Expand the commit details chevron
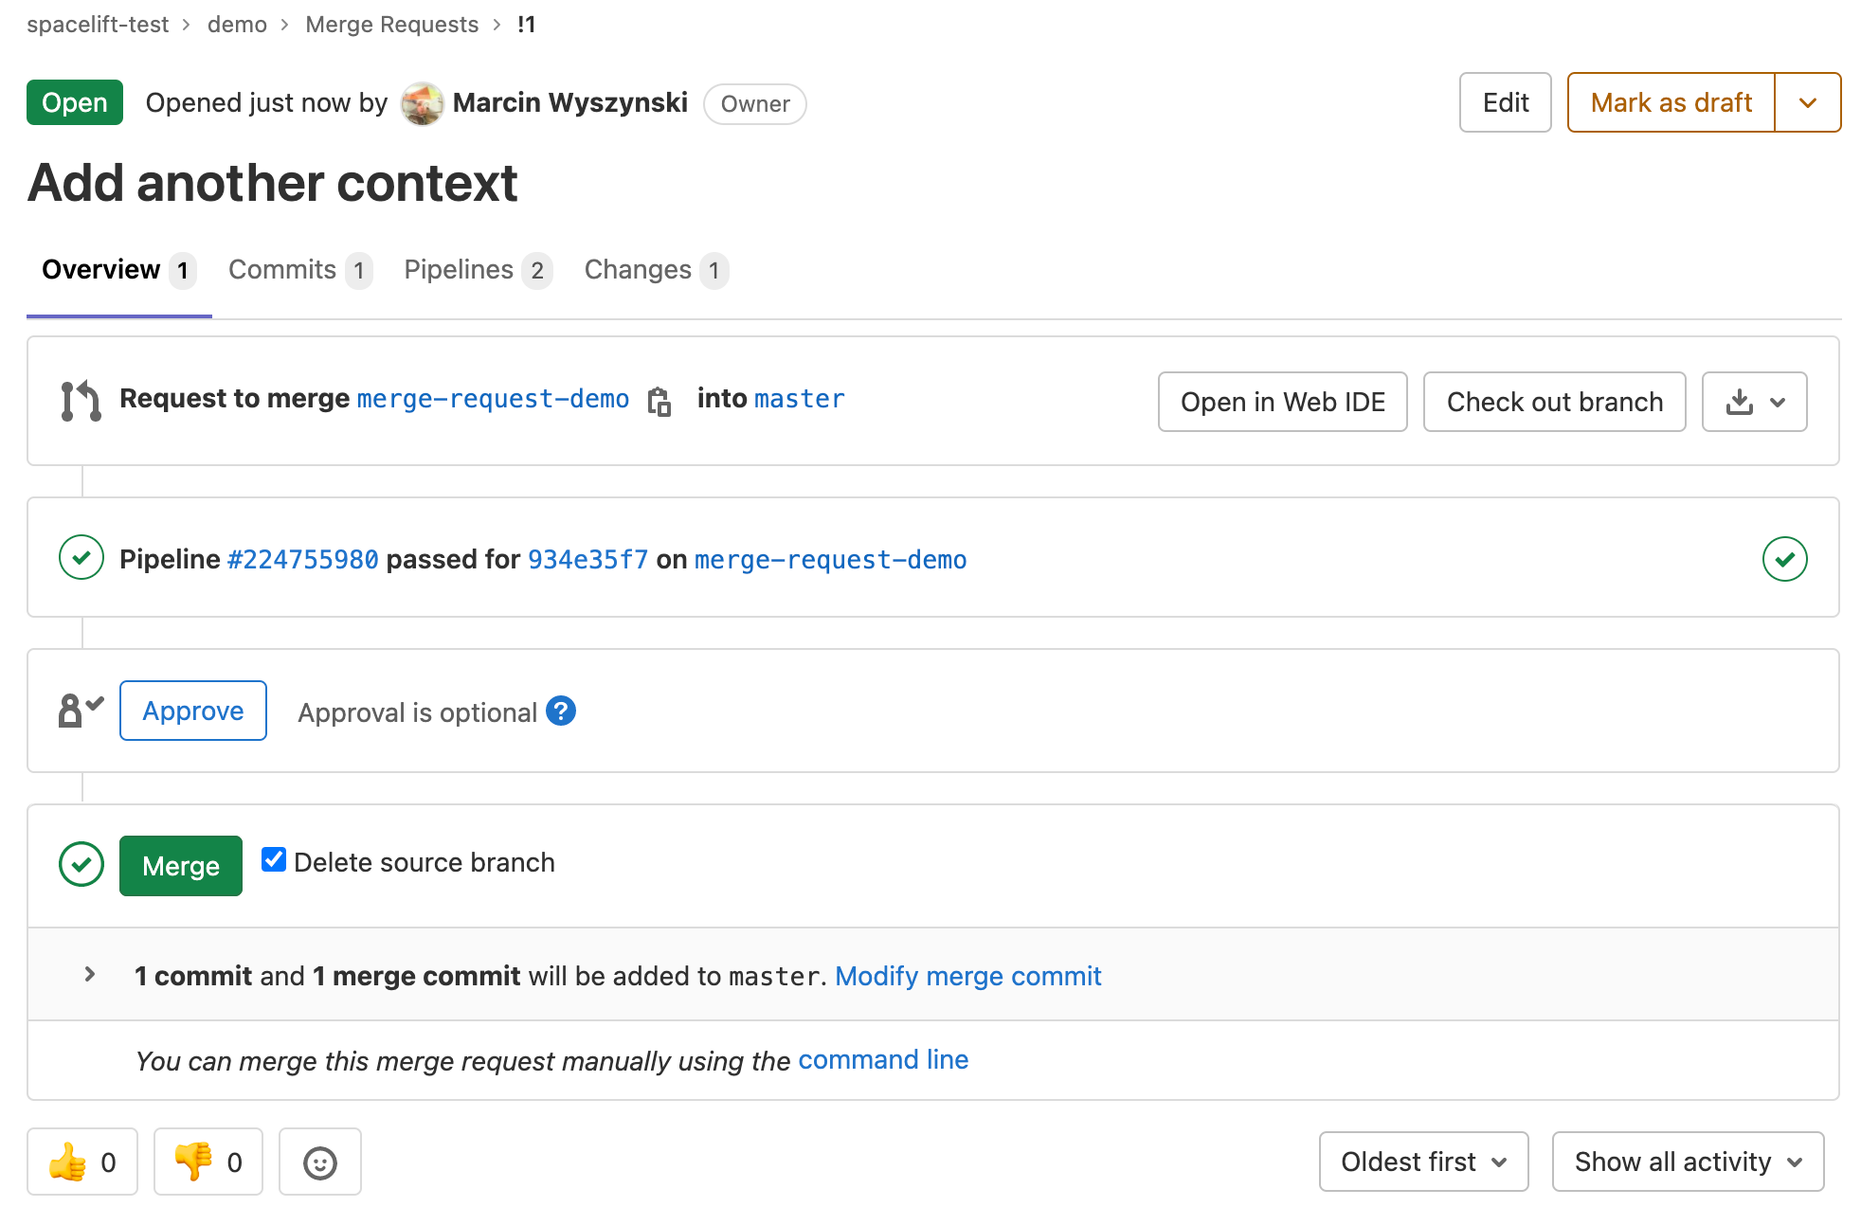Viewport: 1861px width, 1207px height. (x=90, y=974)
